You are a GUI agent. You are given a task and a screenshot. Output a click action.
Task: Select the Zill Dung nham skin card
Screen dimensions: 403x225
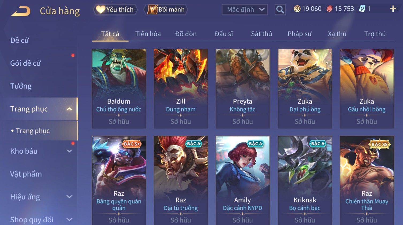pos(181,89)
